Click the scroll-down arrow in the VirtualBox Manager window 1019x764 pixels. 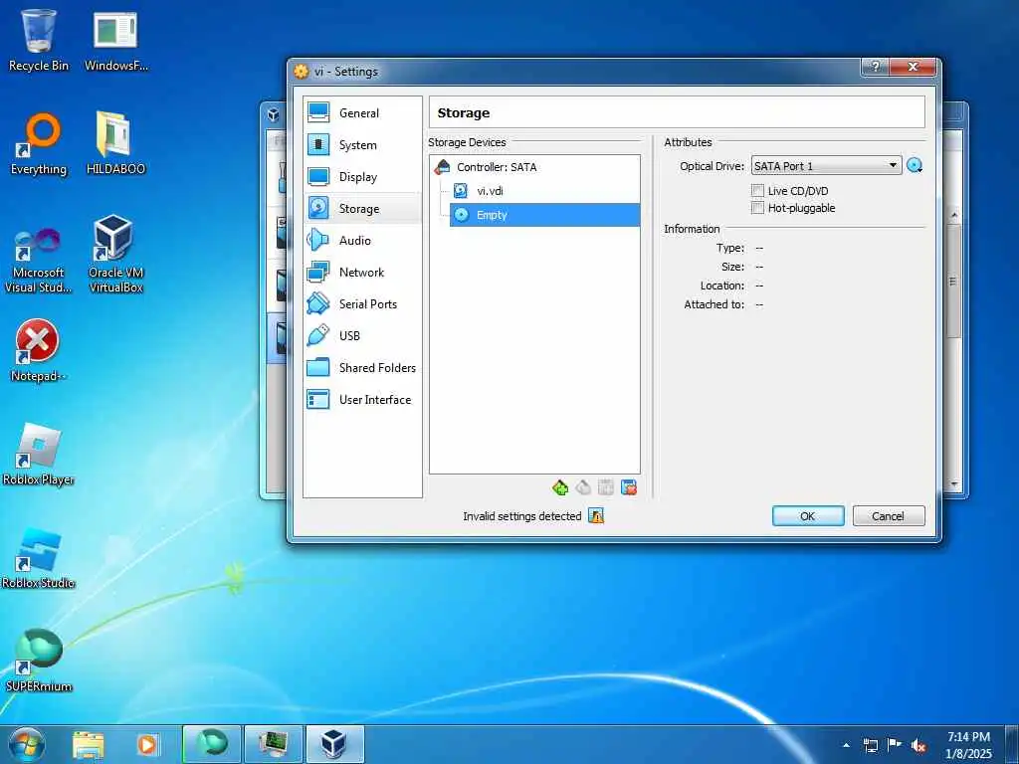tap(954, 484)
